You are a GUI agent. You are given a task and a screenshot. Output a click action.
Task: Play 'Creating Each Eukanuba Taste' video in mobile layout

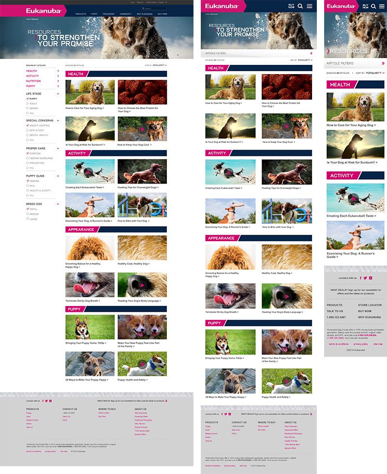[x=353, y=199]
